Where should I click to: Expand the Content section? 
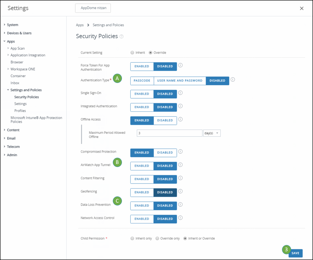tap(13, 130)
